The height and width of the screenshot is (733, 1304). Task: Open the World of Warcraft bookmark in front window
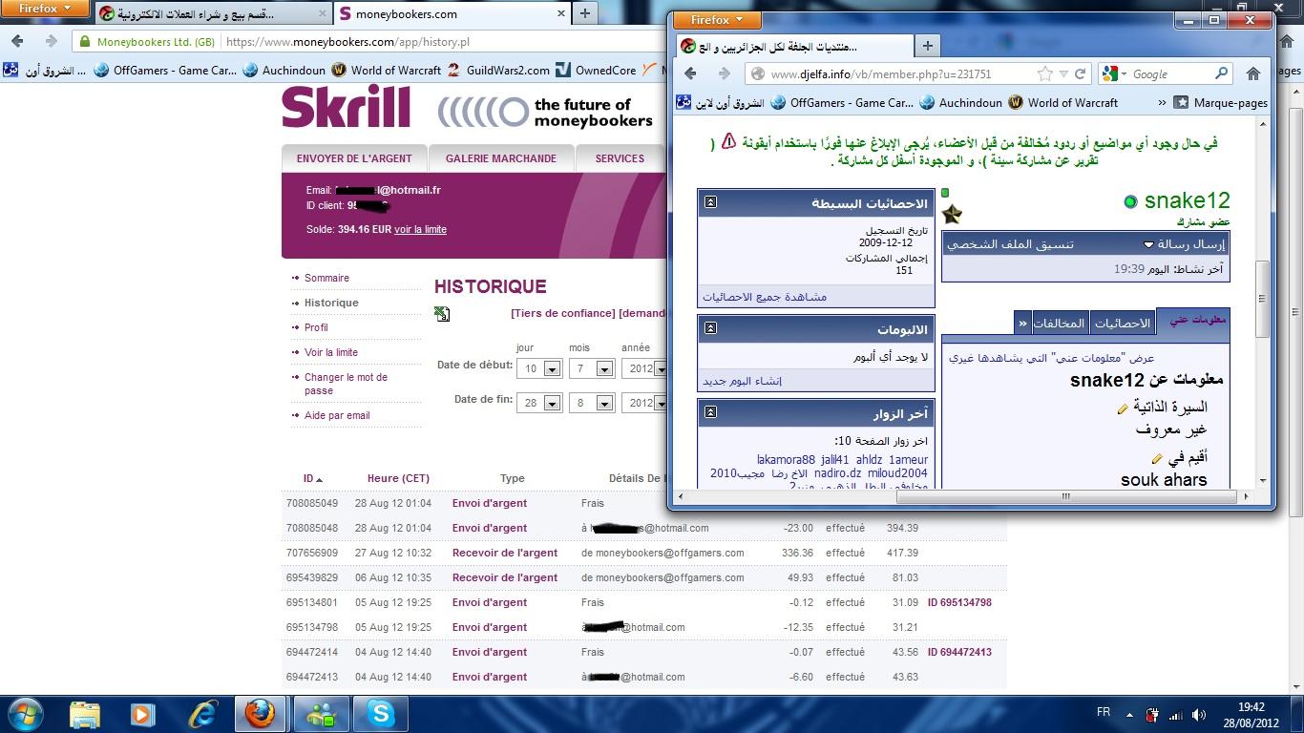(1062, 103)
